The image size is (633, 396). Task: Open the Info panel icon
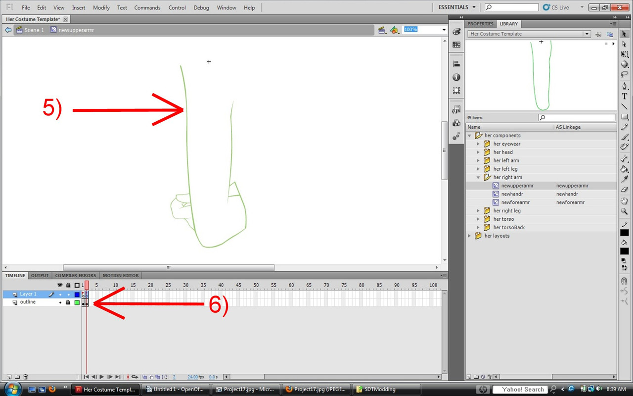point(456,77)
